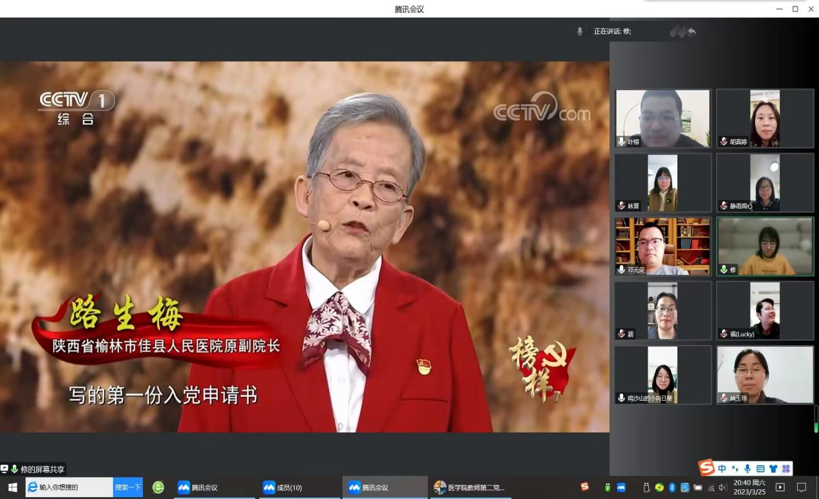Switch to 医学院教师第二党 taskbar item
The width and height of the screenshot is (819, 499).
coord(469,487)
